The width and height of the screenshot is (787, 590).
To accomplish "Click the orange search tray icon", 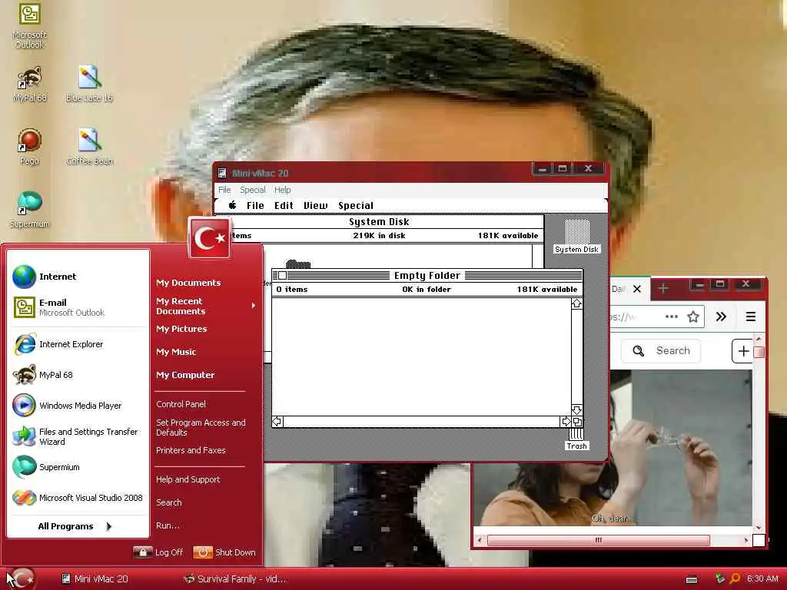I will click(x=735, y=578).
